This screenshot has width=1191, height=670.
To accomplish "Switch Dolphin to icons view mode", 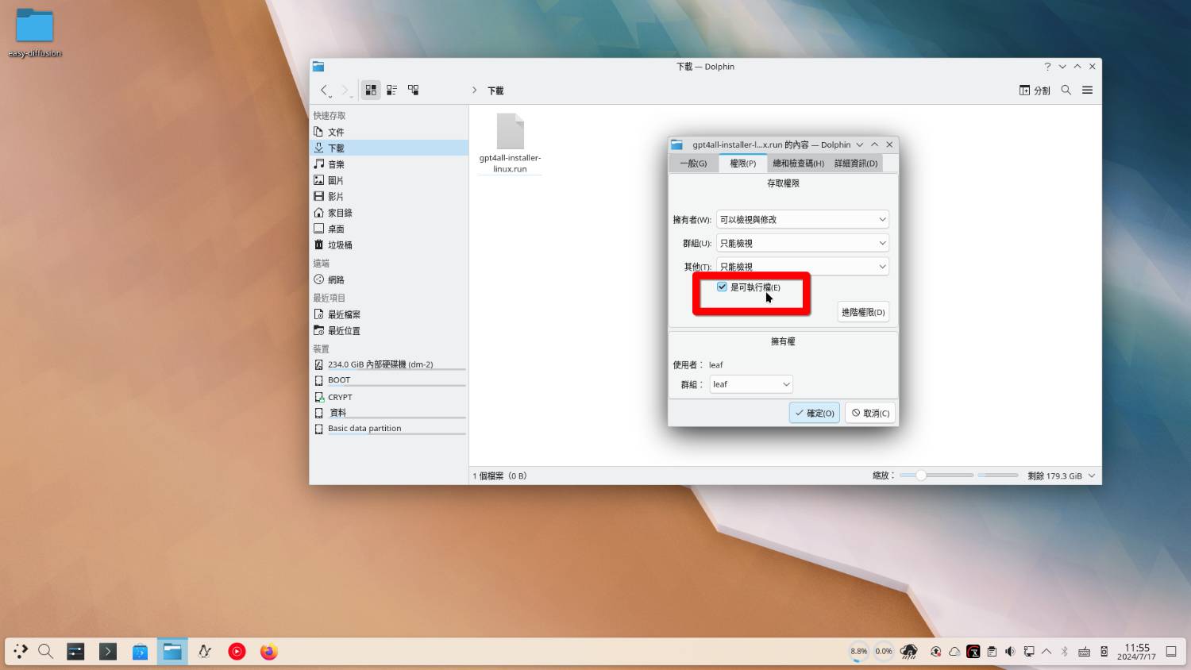I will (371, 90).
